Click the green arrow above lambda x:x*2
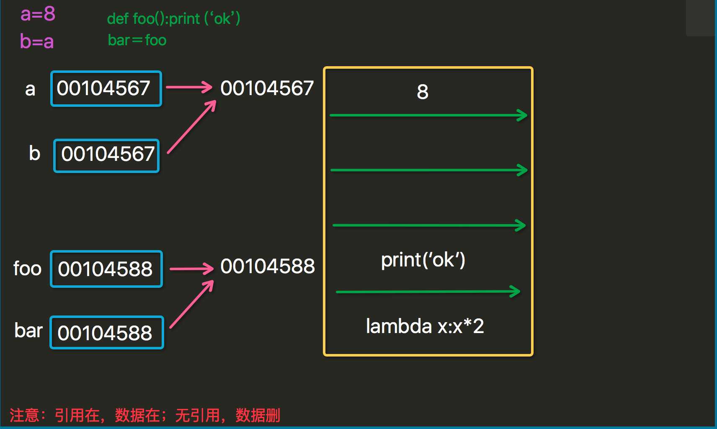The height and width of the screenshot is (429, 717). point(428,292)
